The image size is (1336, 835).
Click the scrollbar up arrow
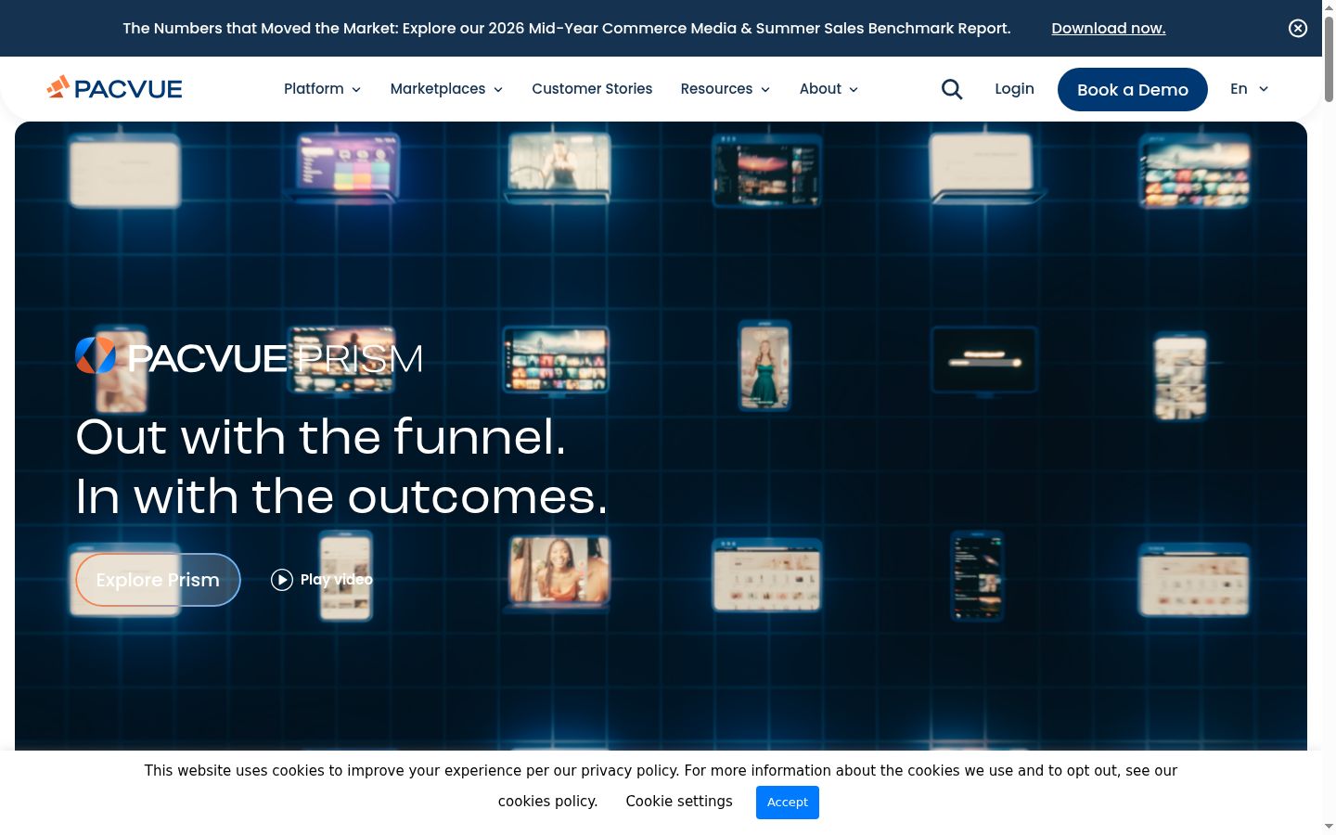click(x=1329, y=7)
